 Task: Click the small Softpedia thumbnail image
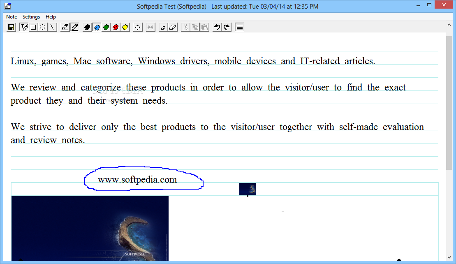pyautogui.click(x=248, y=189)
